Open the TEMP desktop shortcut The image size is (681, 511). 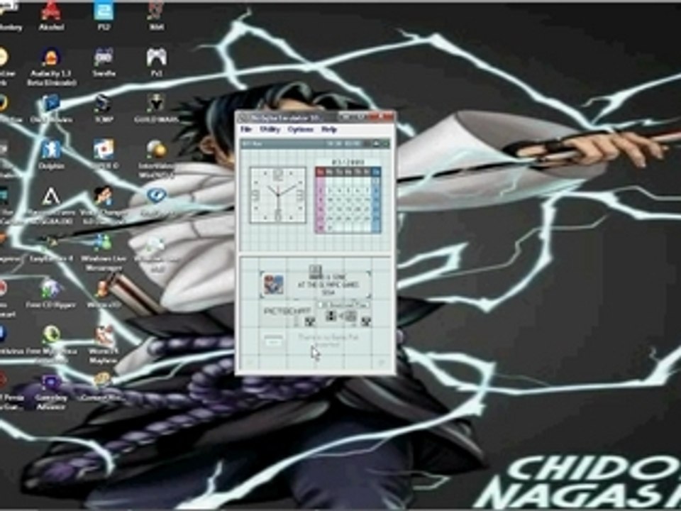[x=104, y=109]
